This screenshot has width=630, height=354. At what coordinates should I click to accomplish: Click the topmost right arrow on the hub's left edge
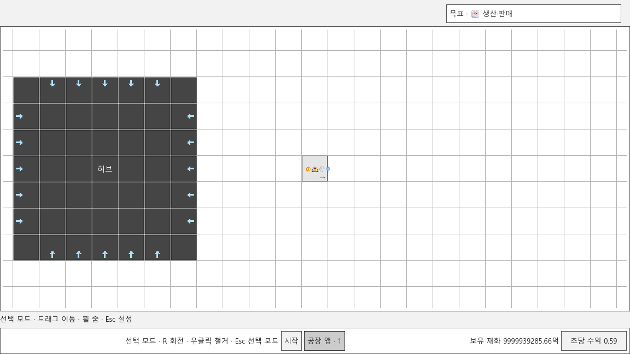[x=19, y=116]
